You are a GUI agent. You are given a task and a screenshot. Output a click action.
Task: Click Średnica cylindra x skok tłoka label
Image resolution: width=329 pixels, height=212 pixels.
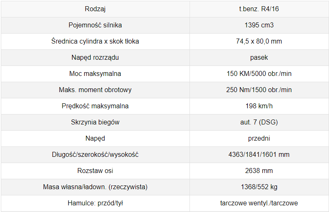[95, 41]
